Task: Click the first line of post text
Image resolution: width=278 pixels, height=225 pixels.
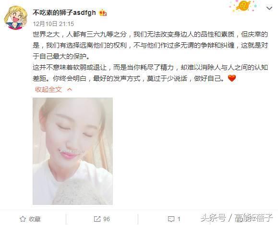Action: [x=150, y=34]
